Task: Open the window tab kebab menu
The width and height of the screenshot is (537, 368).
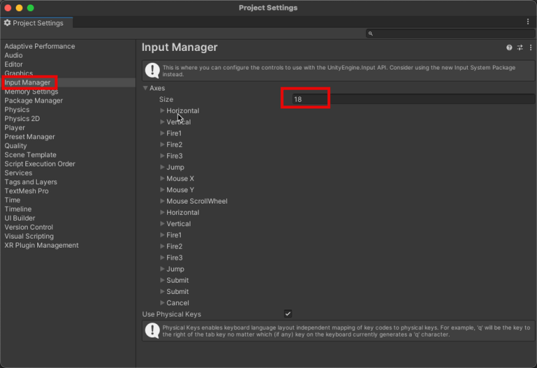Action: pos(528,22)
